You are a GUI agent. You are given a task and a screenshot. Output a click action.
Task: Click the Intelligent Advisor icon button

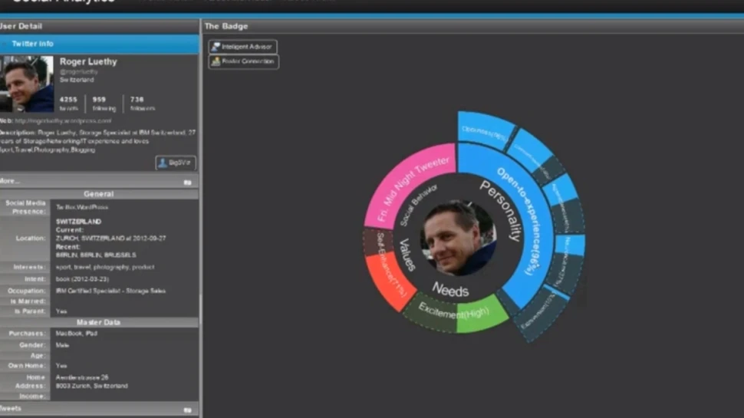click(x=242, y=47)
